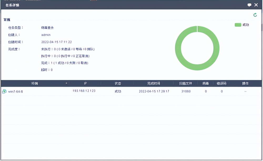Viewport: 263px width, 161px height.
Task: Click the terminal icon beside win7-64-tl
Action: [4, 91]
